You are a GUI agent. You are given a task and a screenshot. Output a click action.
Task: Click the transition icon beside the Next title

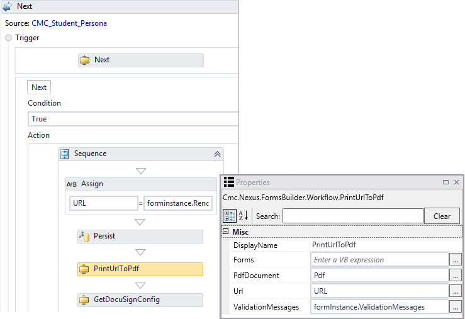[8, 6]
